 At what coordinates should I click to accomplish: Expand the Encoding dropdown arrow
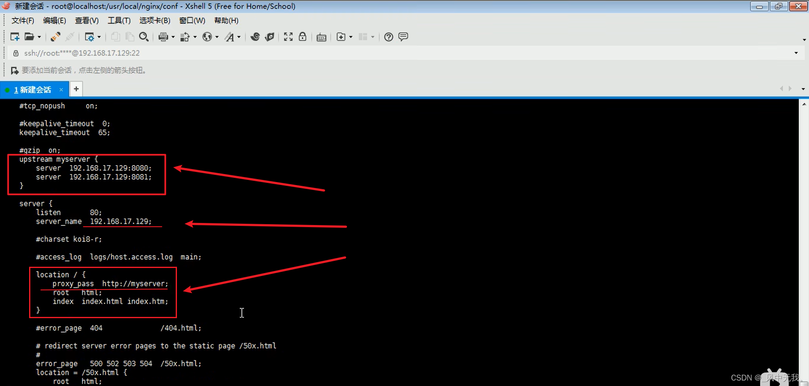pyautogui.click(x=217, y=37)
